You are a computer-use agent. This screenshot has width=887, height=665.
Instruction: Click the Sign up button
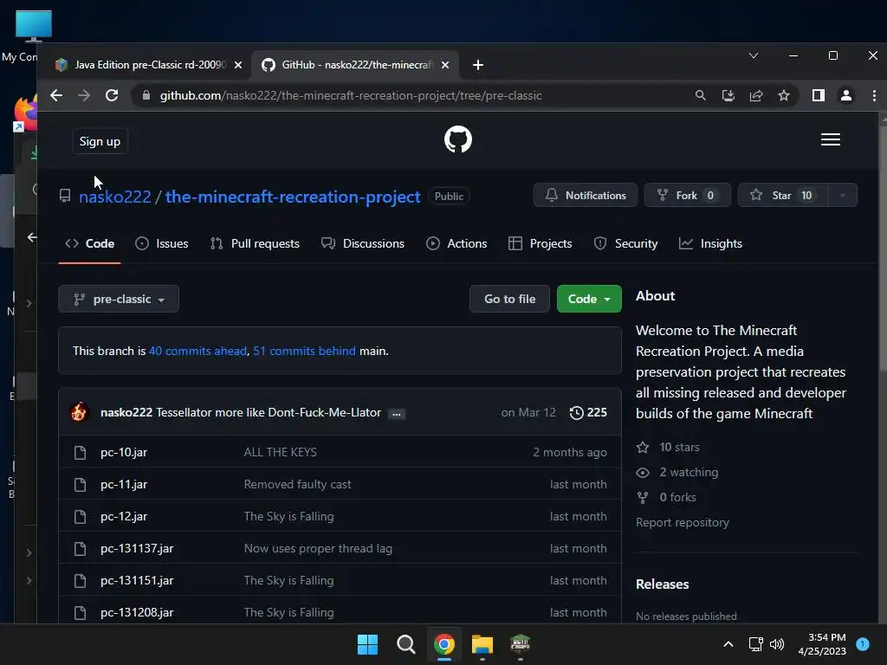point(100,141)
